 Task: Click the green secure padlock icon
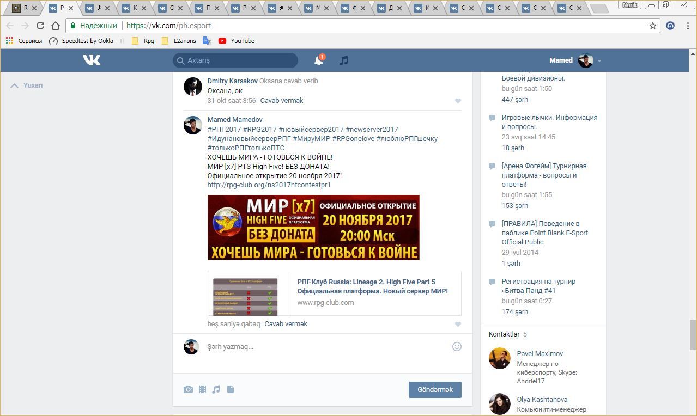point(73,26)
